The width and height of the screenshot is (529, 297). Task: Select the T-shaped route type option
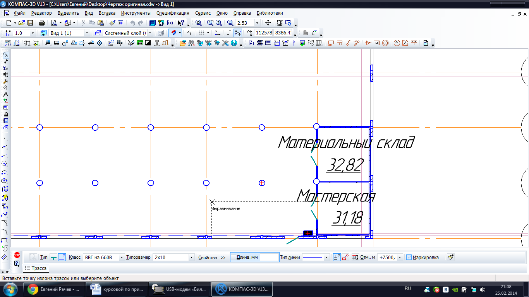point(53,257)
